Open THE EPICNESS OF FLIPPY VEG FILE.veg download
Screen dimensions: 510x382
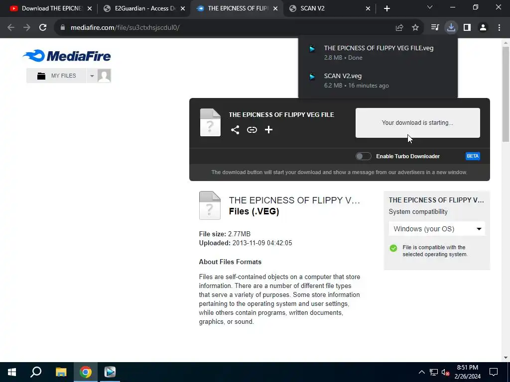[378, 53]
